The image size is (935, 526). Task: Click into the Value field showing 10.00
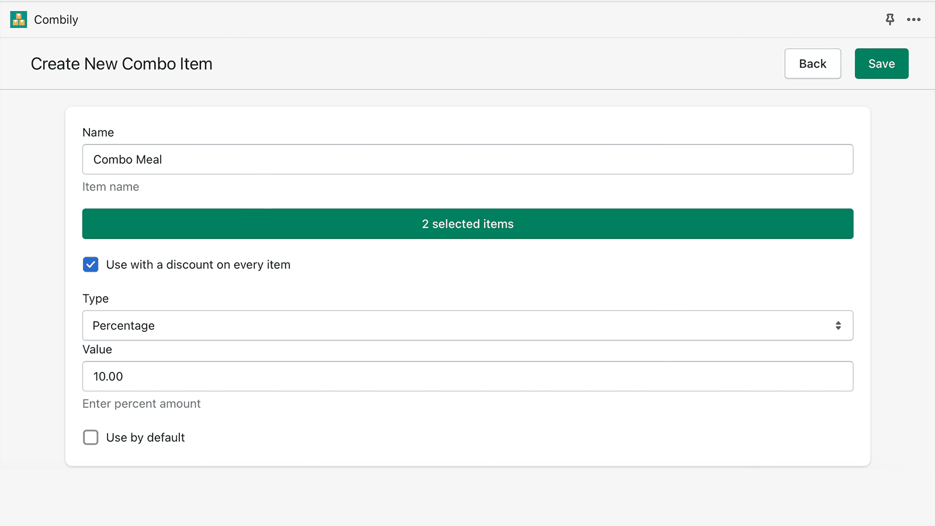[467, 376]
